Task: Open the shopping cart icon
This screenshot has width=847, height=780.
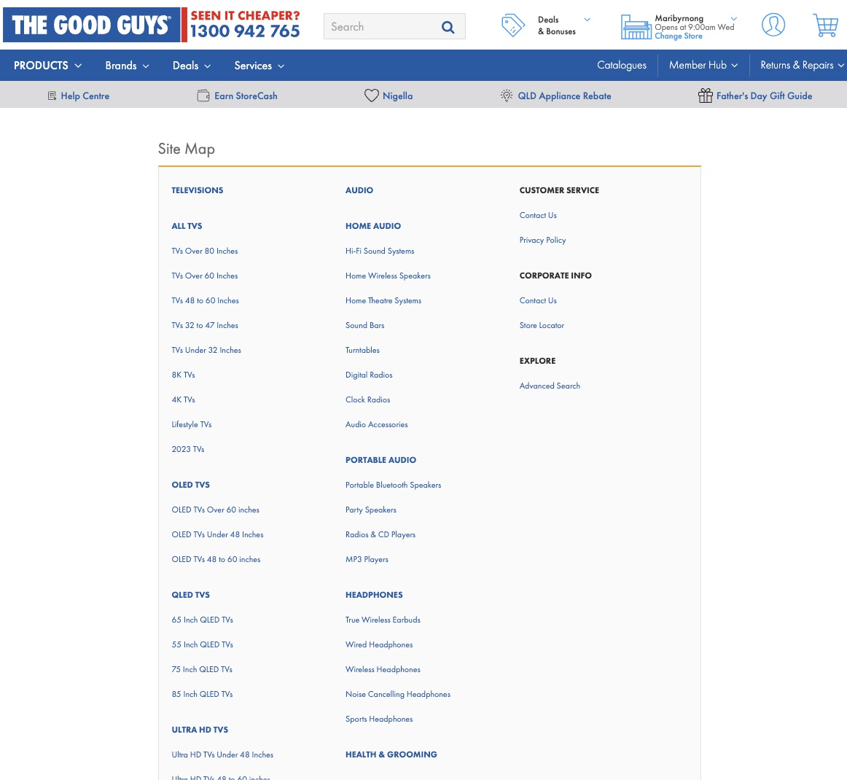Action: point(825,26)
